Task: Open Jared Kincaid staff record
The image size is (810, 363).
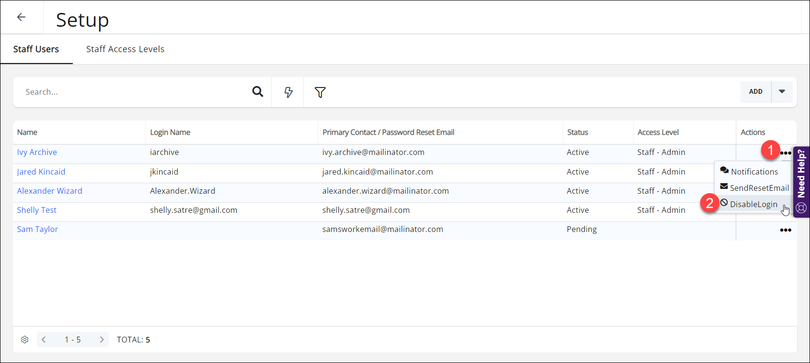Action: (x=41, y=172)
